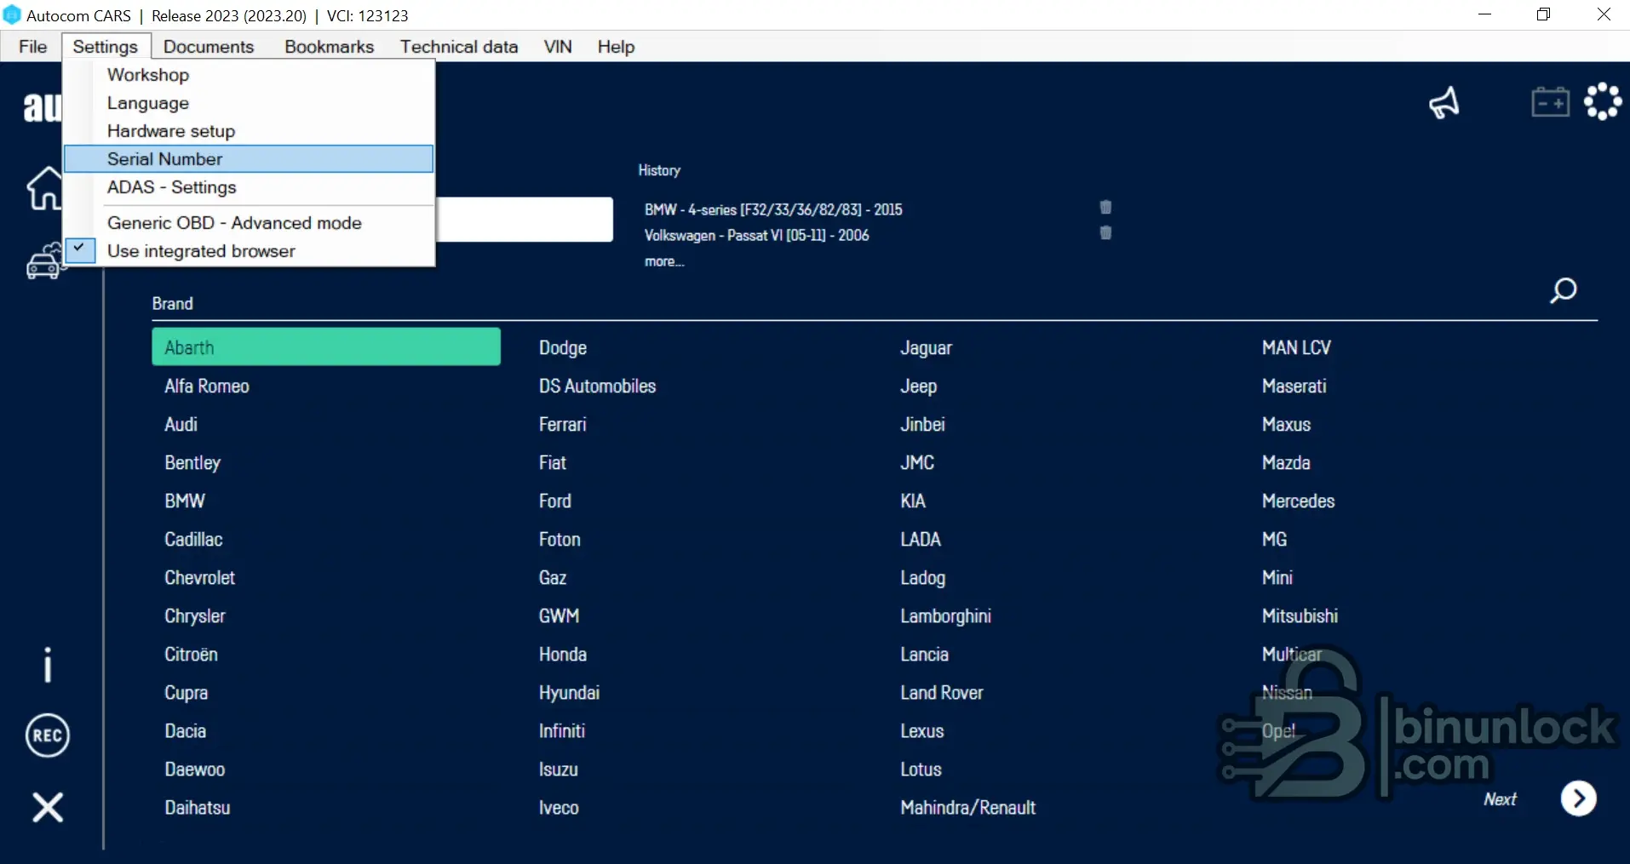Image resolution: width=1630 pixels, height=864 pixels.
Task: Click the home icon in sidebar
Action: click(43, 188)
